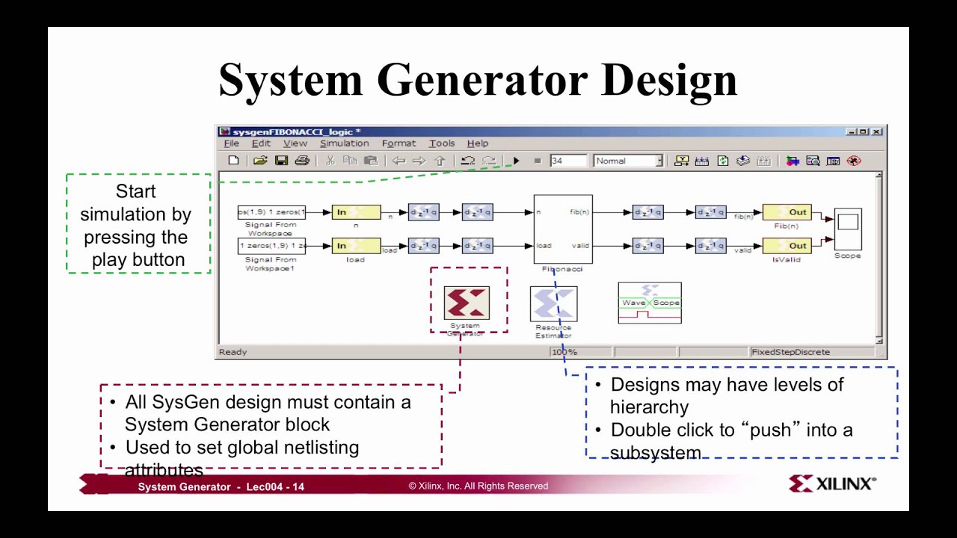957x538 pixels.
Task: Select the Fibonacci subsystem block
Action: 563,229
